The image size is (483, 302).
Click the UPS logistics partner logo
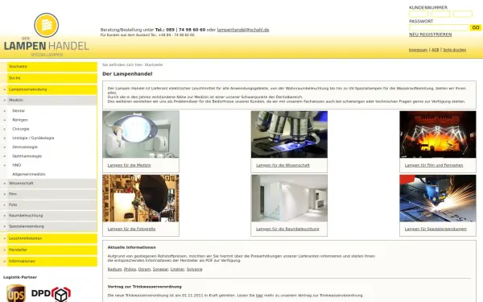(16, 293)
